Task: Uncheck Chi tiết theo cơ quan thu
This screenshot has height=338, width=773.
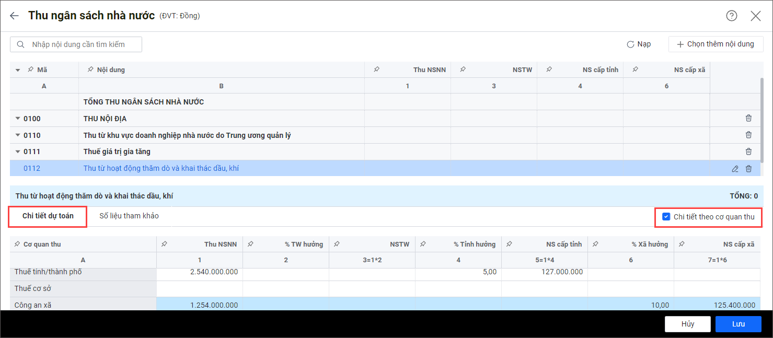Action: coord(666,217)
